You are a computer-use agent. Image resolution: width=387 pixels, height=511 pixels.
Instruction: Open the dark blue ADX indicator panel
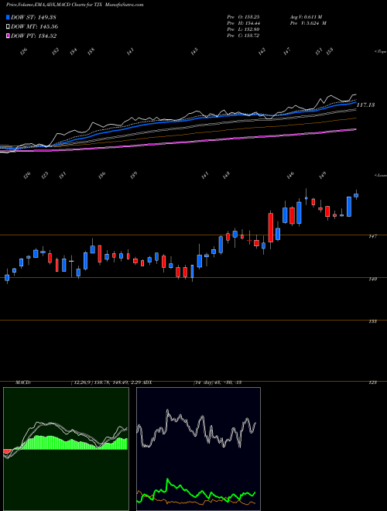tap(198, 449)
